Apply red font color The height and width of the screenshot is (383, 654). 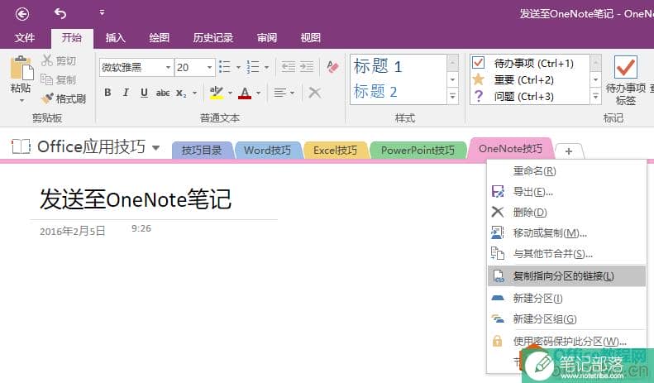coord(245,93)
